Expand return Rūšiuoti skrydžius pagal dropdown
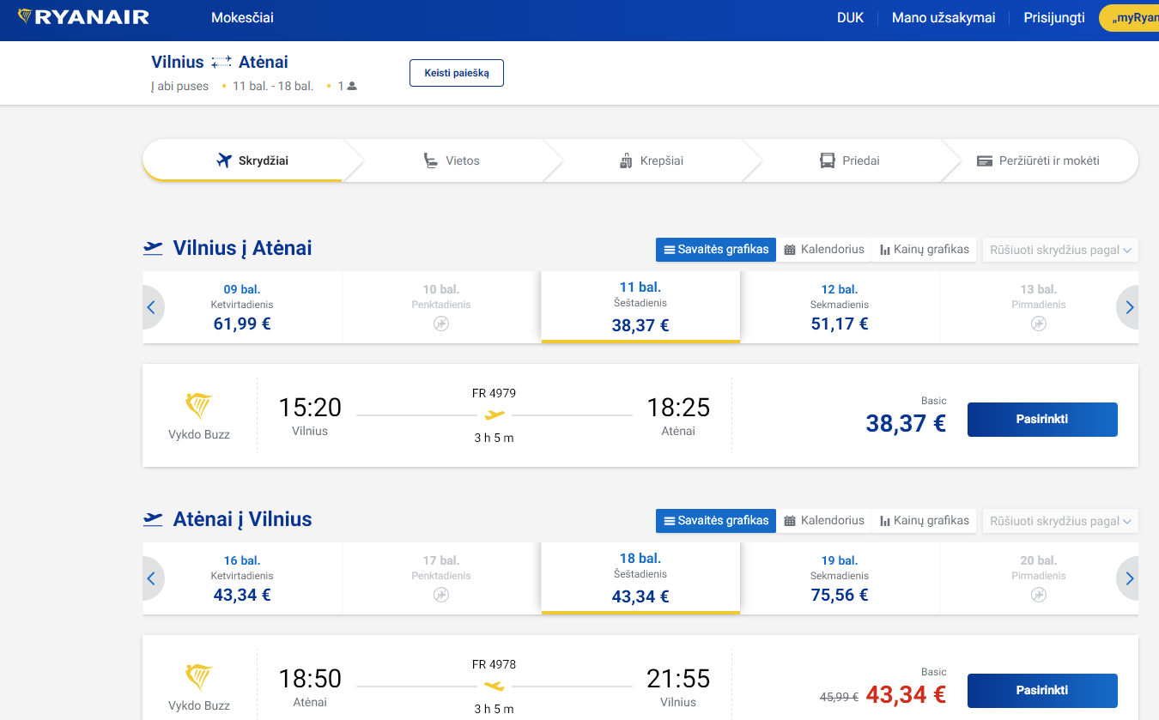The width and height of the screenshot is (1159, 720). pyautogui.click(x=1060, y=522)
